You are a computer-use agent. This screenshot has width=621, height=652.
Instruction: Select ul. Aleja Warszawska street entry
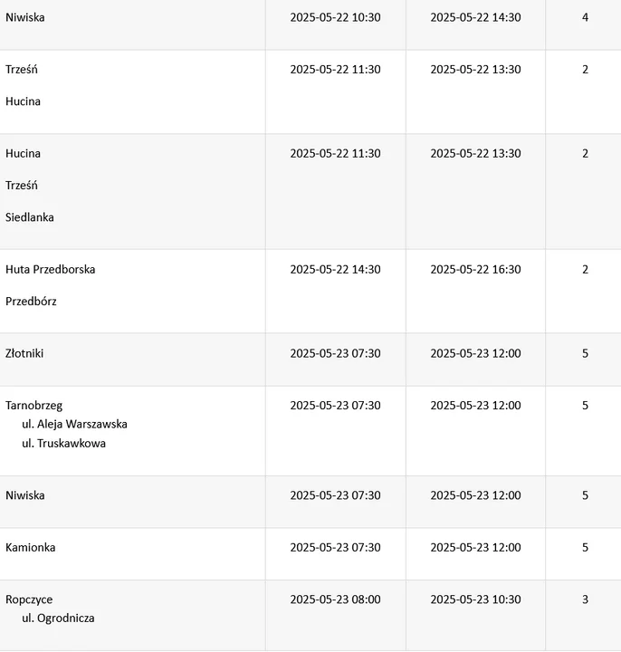point(74,424)
